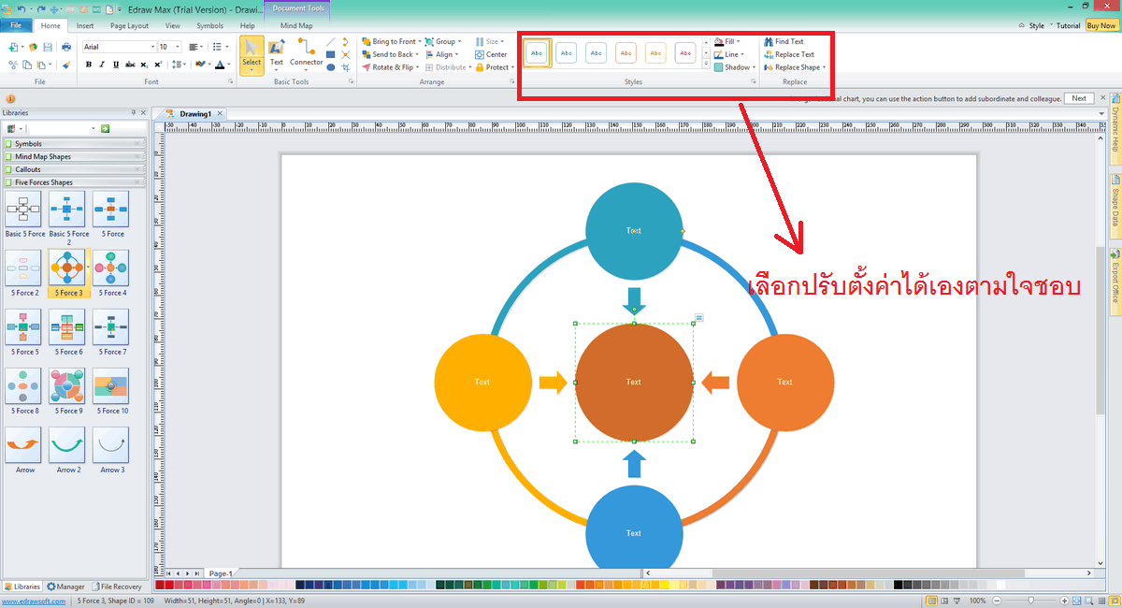Click the Cut scissors icon
This screenshot has height=608, width=1122.
tap(13, 65)
